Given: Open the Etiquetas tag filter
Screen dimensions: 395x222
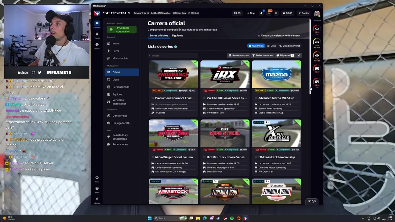Looking at the screenshot, I should 285,55.
